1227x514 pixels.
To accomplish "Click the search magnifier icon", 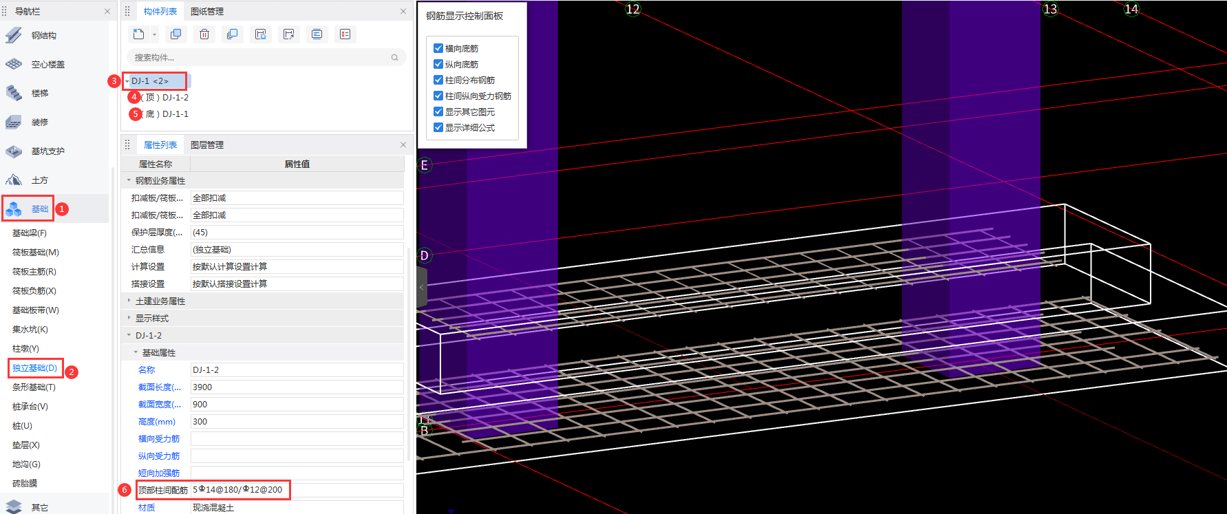I will coord(394,58).
